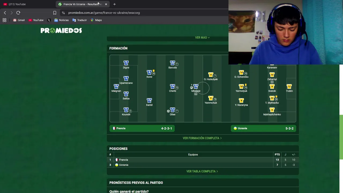Expand VER MAS section

[x=202, y=38]
